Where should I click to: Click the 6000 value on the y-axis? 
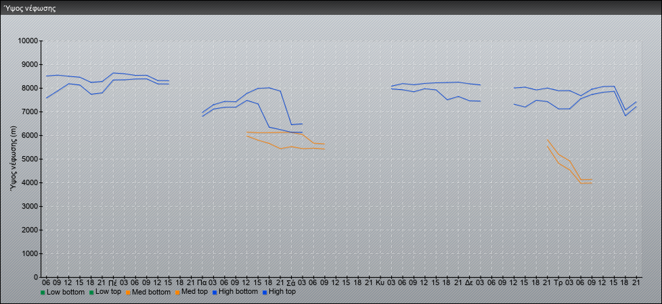tap(30, 135)
